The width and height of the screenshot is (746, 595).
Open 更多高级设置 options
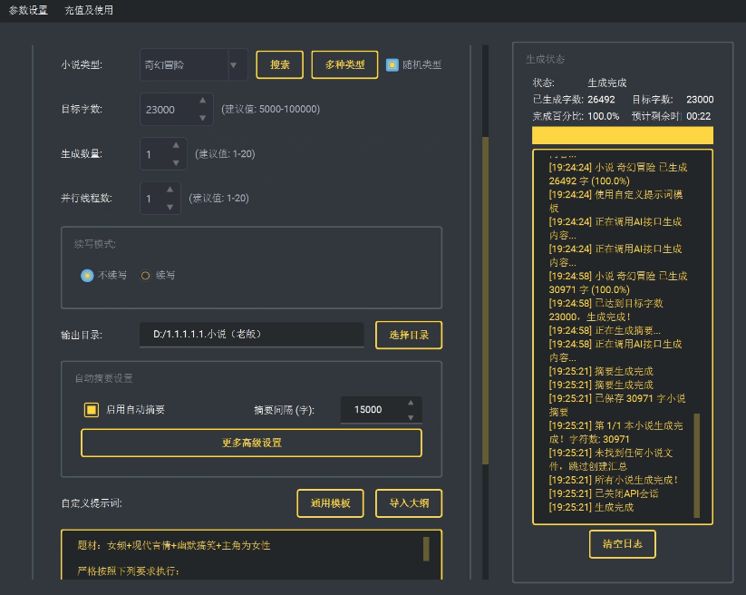click(x=251, y=443)
